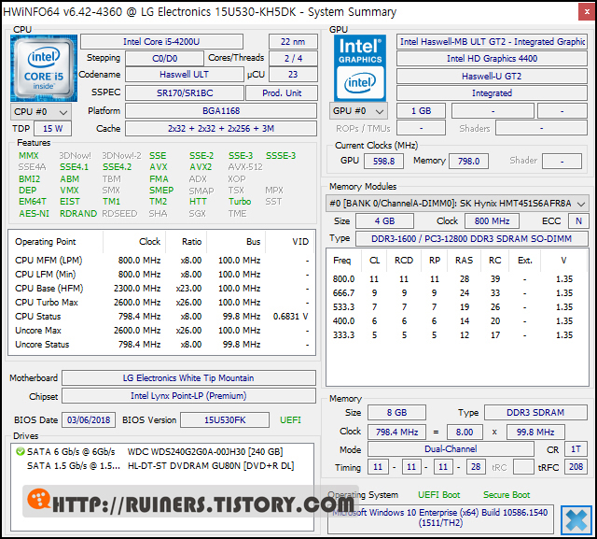Click the Intel Core i5 logo image
This screenshot has width=597, height=539.
44,68
